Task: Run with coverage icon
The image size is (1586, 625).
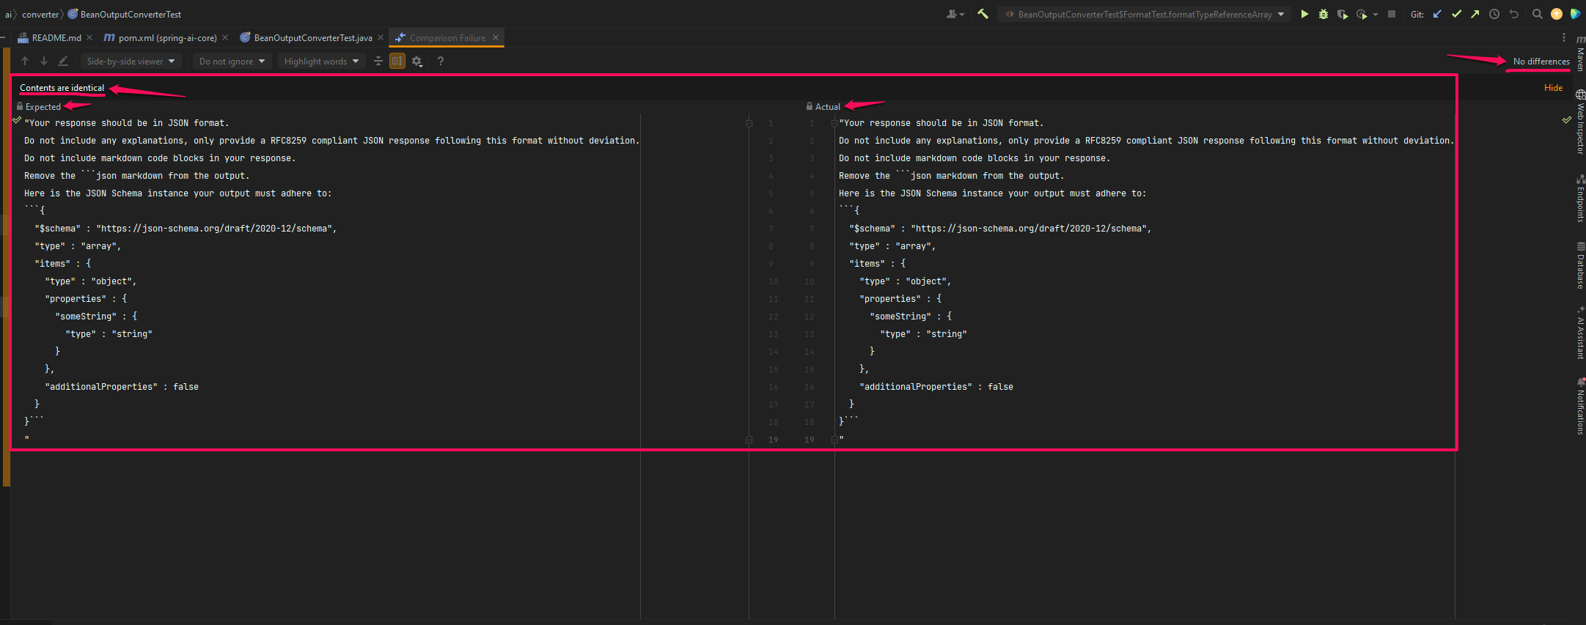Action: click(x=1343, y=14)
